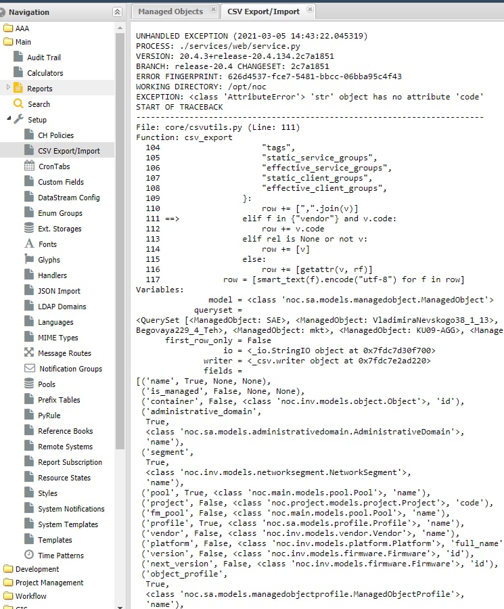504x609 pixels.
Task: Close the Managed Objects tab
Action: point(213,9)
